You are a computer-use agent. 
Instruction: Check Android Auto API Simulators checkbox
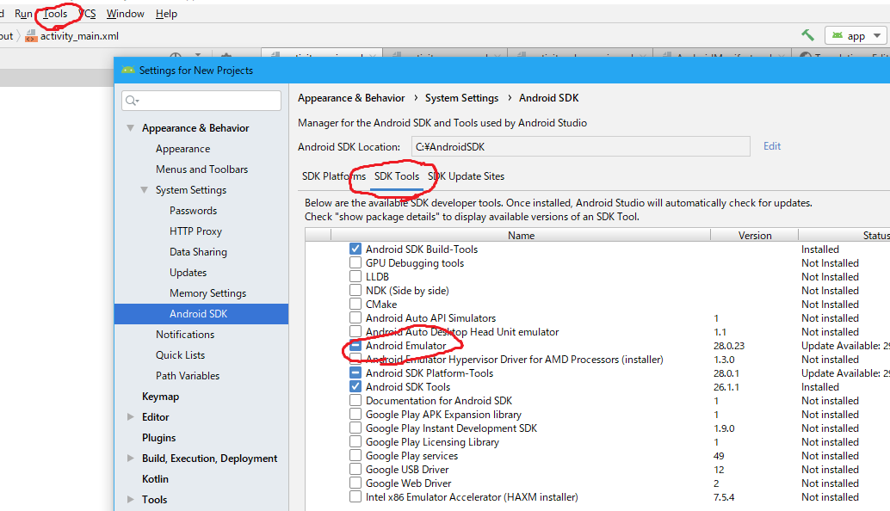pos(355,317)
